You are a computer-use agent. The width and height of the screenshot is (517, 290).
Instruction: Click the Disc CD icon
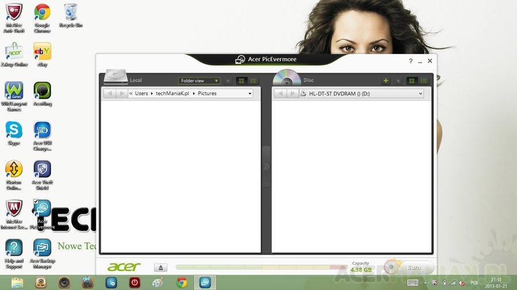click(287, 77)
